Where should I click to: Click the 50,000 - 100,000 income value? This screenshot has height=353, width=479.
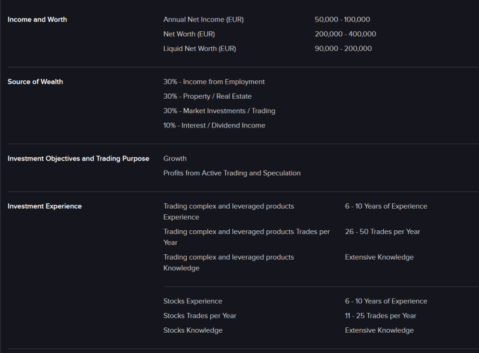(342, 20)
